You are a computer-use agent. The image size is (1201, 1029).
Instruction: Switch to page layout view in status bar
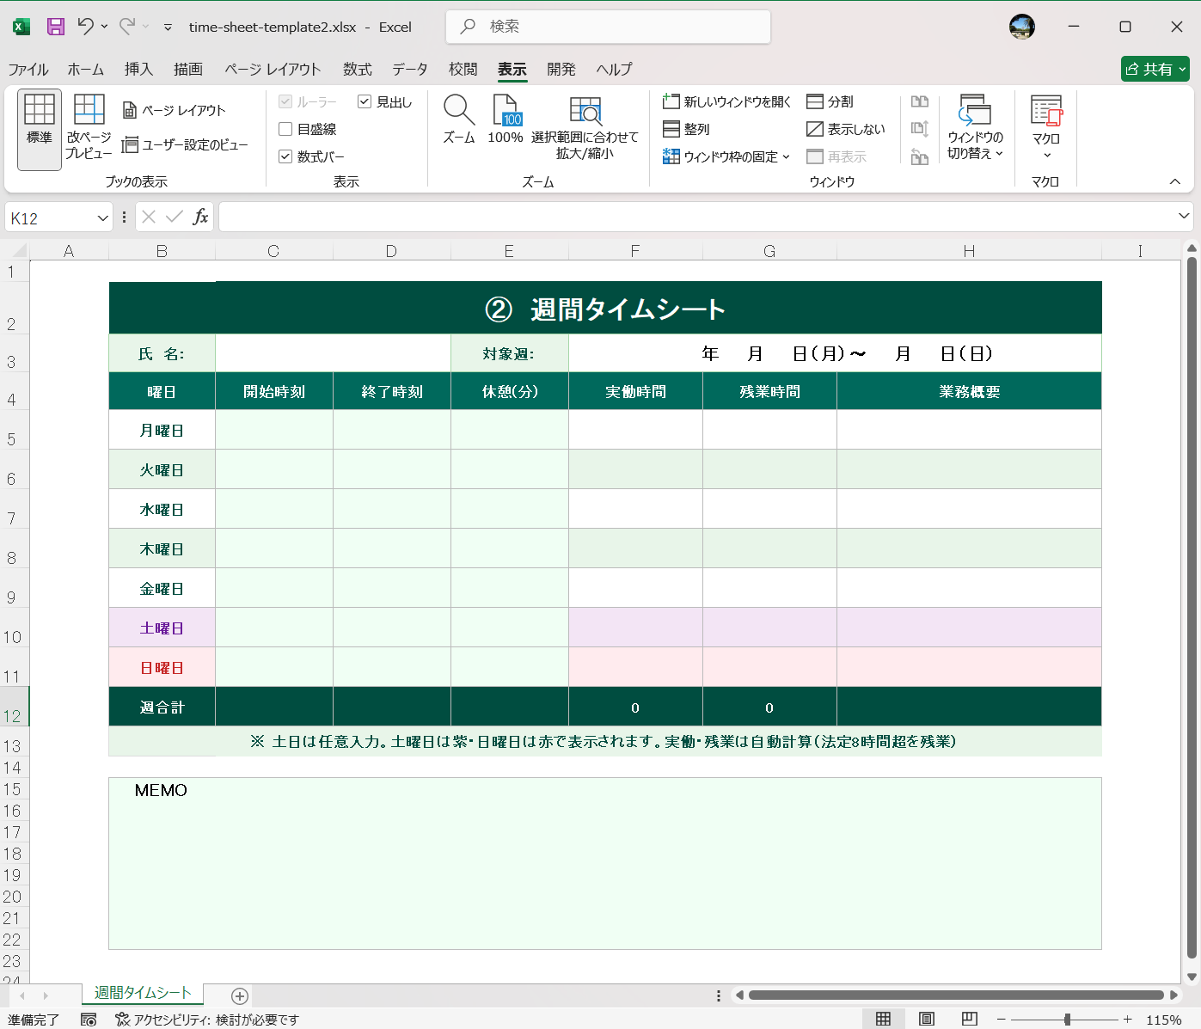click(x=927, y=1019)
